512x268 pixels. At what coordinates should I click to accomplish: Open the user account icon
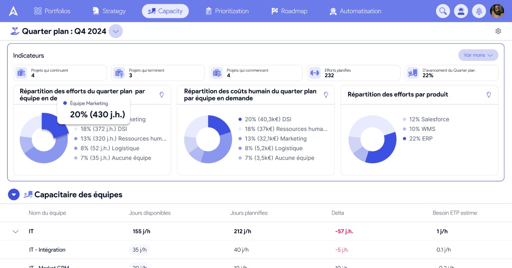461,11
